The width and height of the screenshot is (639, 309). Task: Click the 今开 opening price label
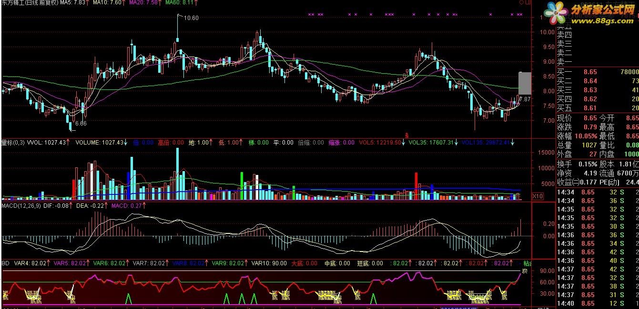coord(606,118)
